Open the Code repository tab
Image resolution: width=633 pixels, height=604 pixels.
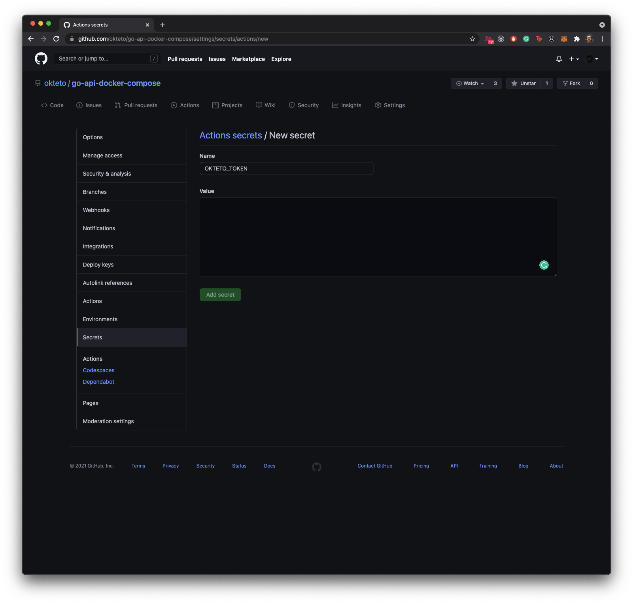tap(52, 105)
